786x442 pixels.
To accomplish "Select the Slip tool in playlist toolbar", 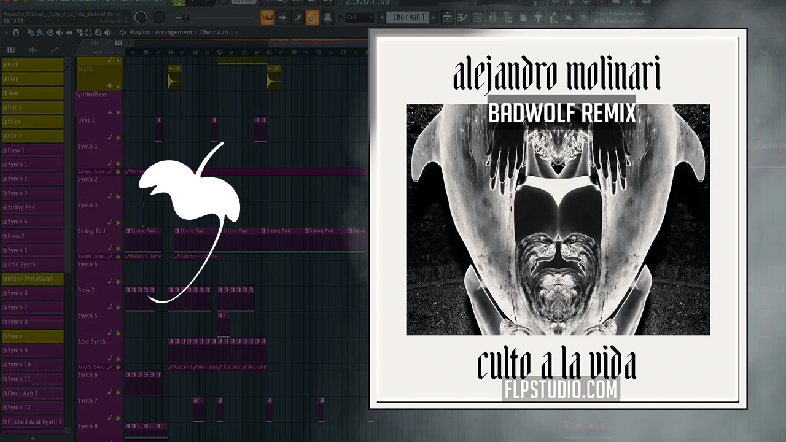I will 70,33.
